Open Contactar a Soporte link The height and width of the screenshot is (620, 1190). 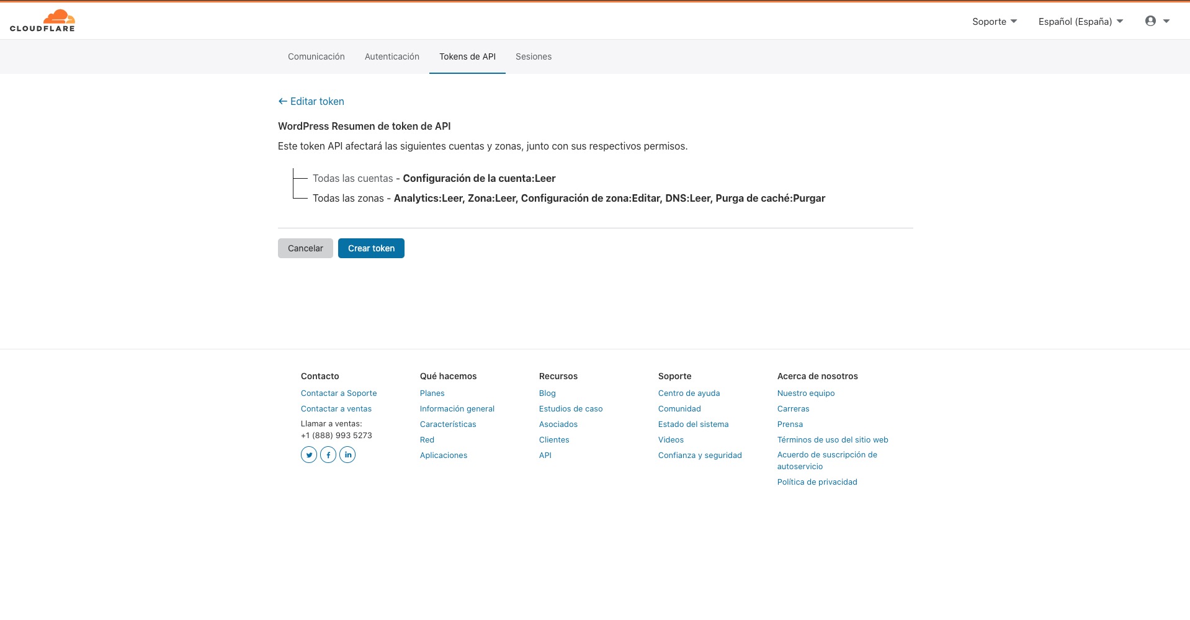click(338, 393)
